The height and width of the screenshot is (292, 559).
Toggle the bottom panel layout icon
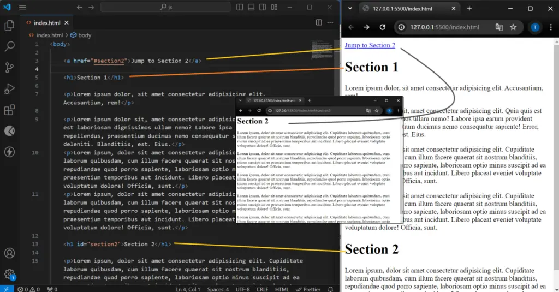tap(251, 7)
